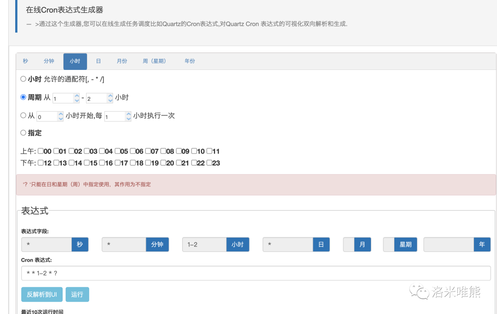The height and width of the screenshot is (314, 497).
Task: Click the 年 expression field
Action: tap(449, 245)
